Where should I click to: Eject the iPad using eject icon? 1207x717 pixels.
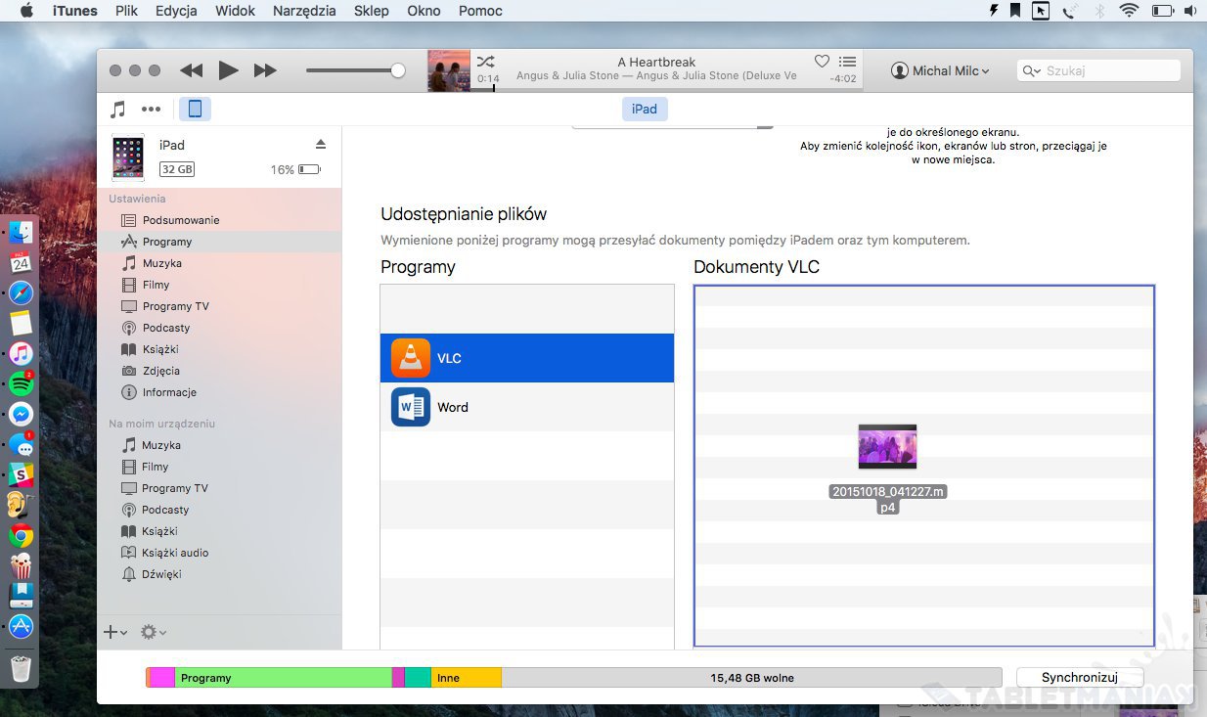(320, 145)
